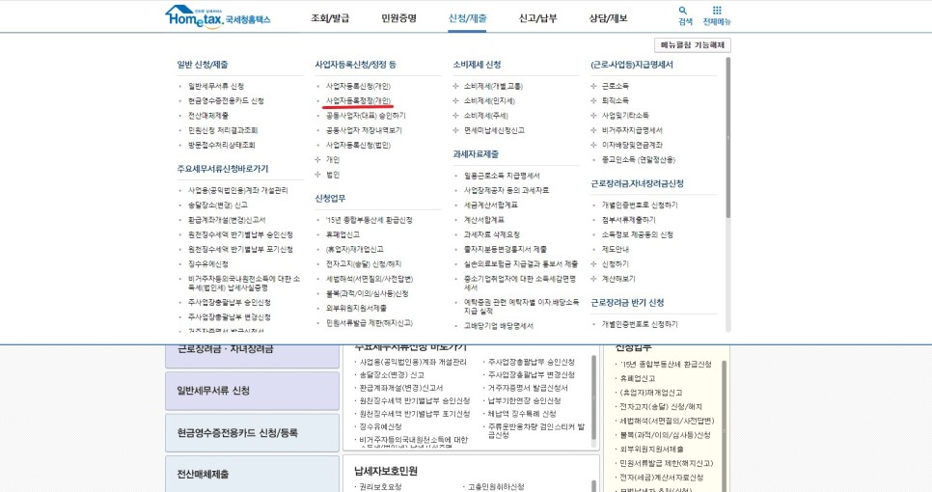
Task: Open 제도안내 under 근로장려금.자녀장려금신청
Action: coord(616,250)
